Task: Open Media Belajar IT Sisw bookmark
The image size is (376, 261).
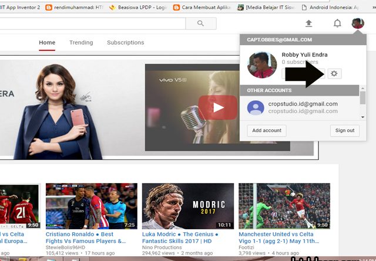Action: click(266, 8)
